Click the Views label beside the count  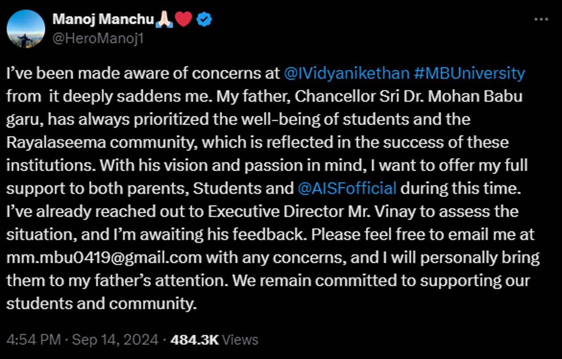pyautogui.click(x=240, y=340)
